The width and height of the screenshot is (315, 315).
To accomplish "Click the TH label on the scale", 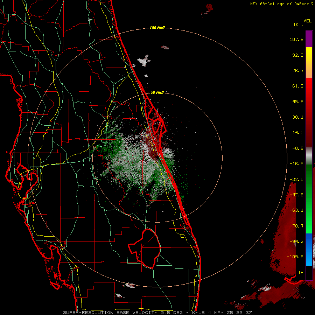I will pyautogui.click(x=301, y=273).
